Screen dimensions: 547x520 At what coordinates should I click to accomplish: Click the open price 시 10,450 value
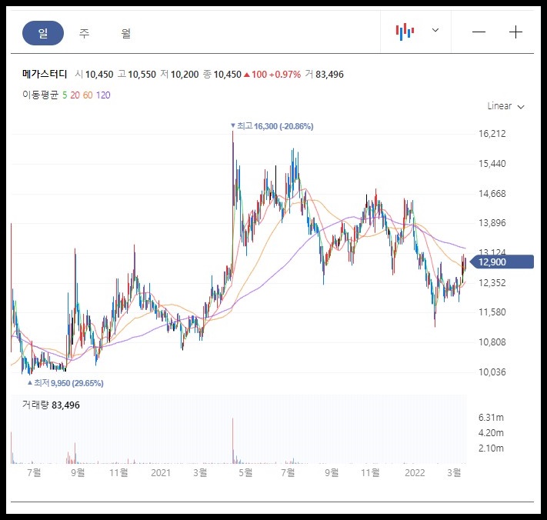pos(94,75)
